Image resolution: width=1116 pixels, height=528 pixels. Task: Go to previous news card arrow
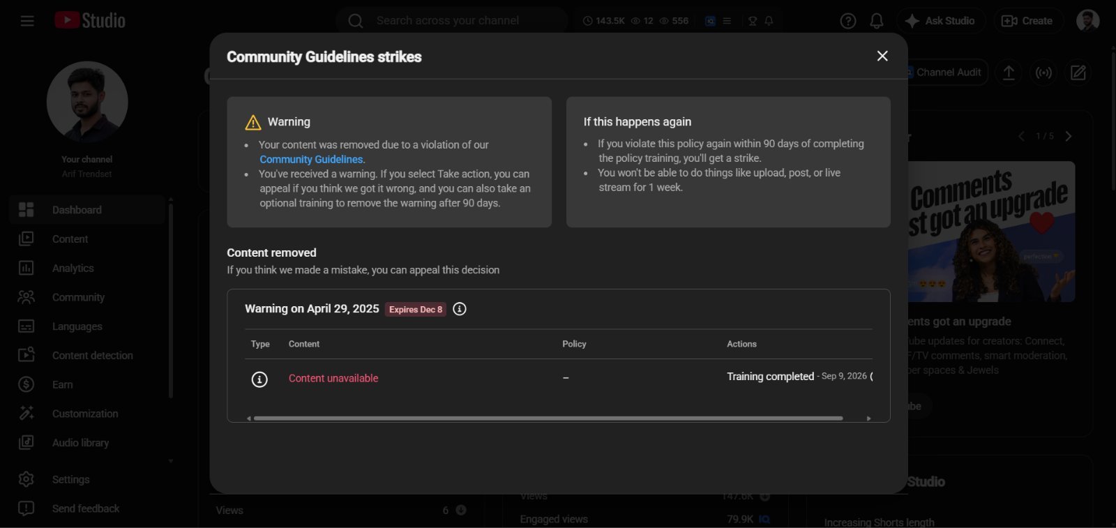click(1021, 136)
